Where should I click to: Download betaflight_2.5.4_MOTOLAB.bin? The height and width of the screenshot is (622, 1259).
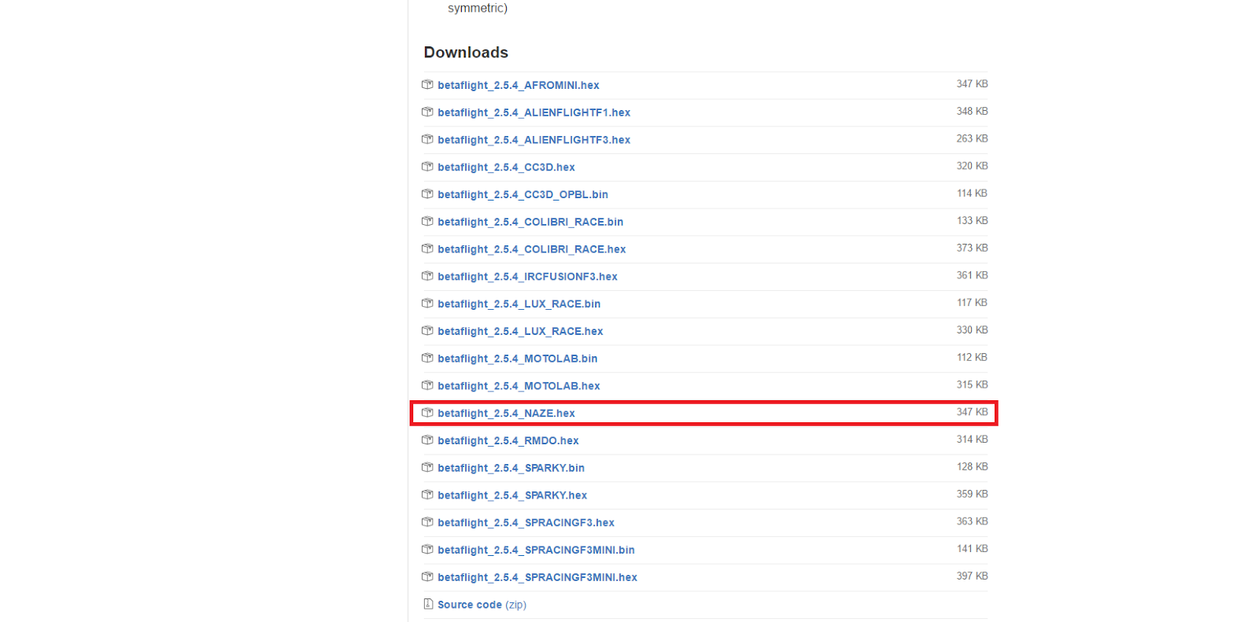click(x=518, y=359)
